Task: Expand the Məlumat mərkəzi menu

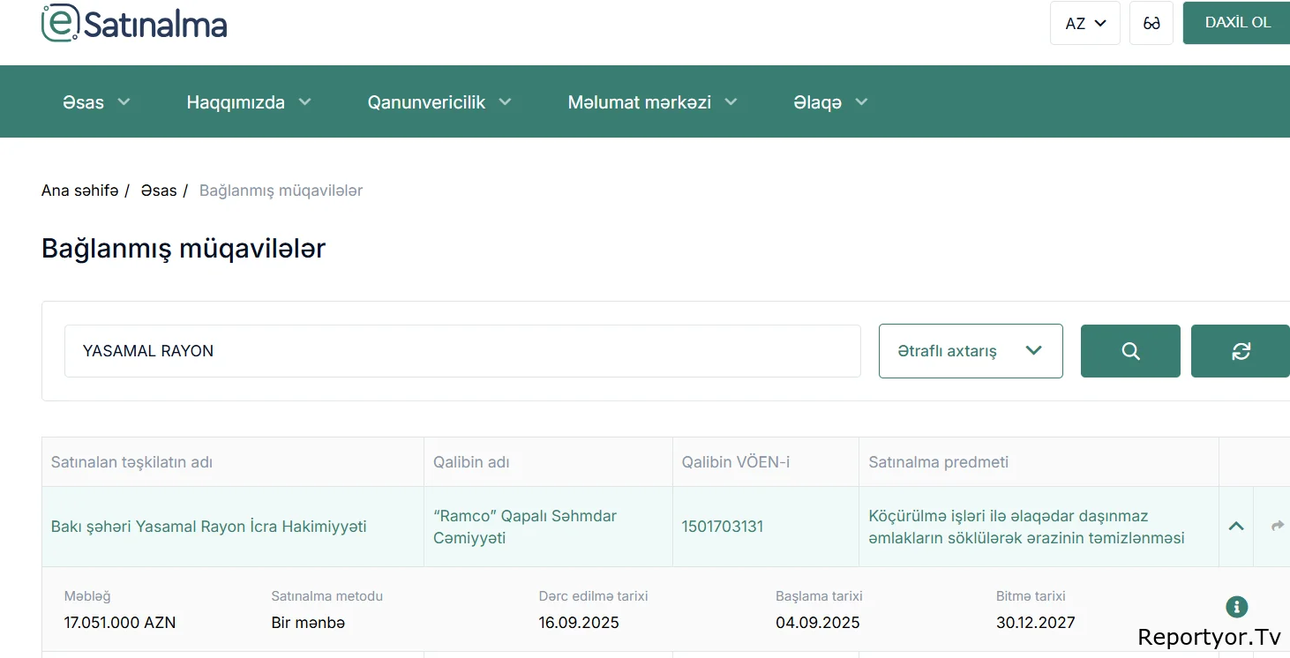Action: [x=652, y=102]
